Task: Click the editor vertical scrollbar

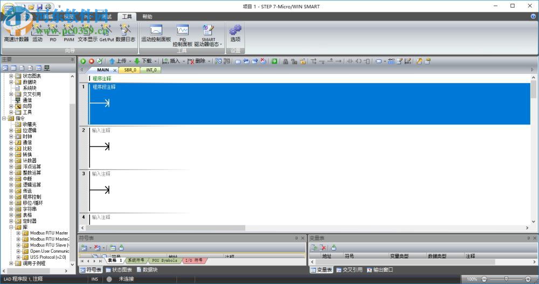Action: [x=534, y=89]
